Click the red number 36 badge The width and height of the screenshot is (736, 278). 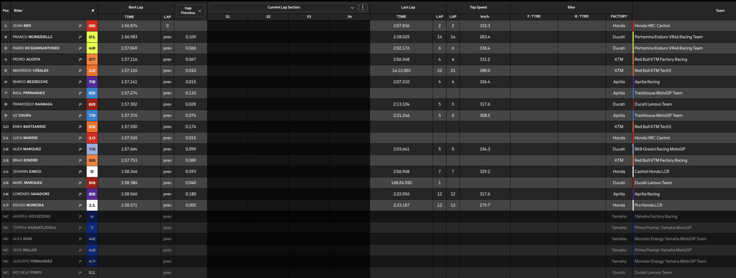tap(92, 26)
